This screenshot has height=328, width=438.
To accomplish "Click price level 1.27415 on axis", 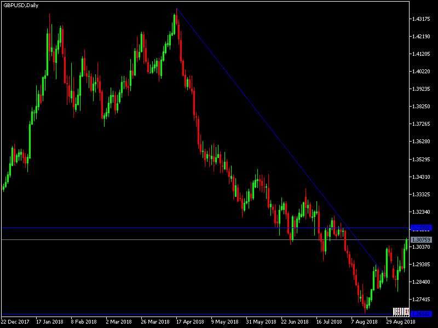I will tap(421, 299).
